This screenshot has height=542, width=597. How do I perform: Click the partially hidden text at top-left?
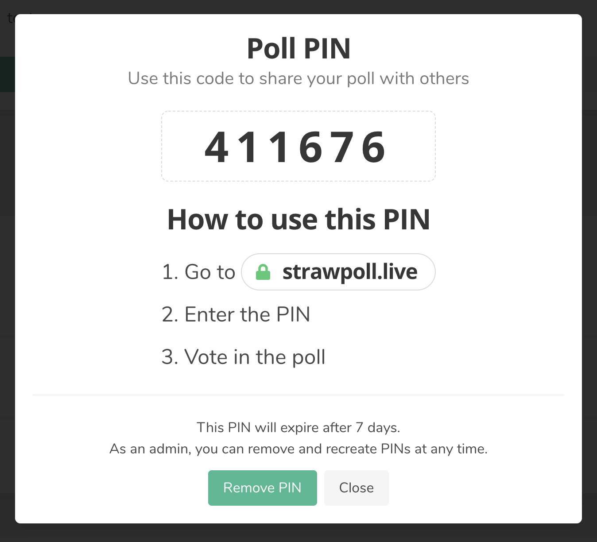coord(11,19)
